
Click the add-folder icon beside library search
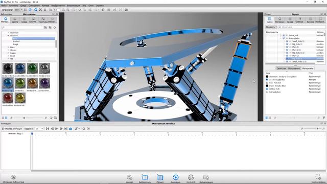click(50, 27)
